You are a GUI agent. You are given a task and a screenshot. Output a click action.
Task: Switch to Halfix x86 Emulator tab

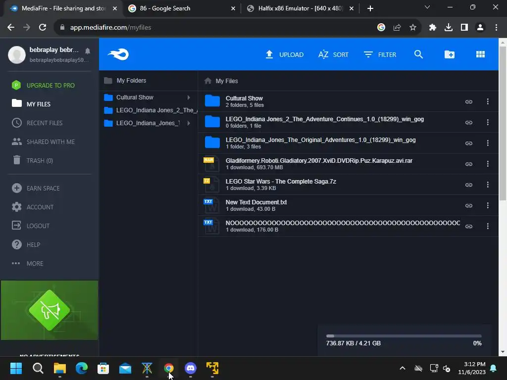point(300,8)
